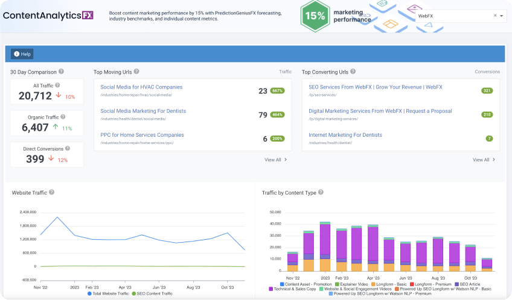Click the /industries/health/dentist/social-media/ path text
This screenshot has width=512, height=300.
(x=133, y=119)
